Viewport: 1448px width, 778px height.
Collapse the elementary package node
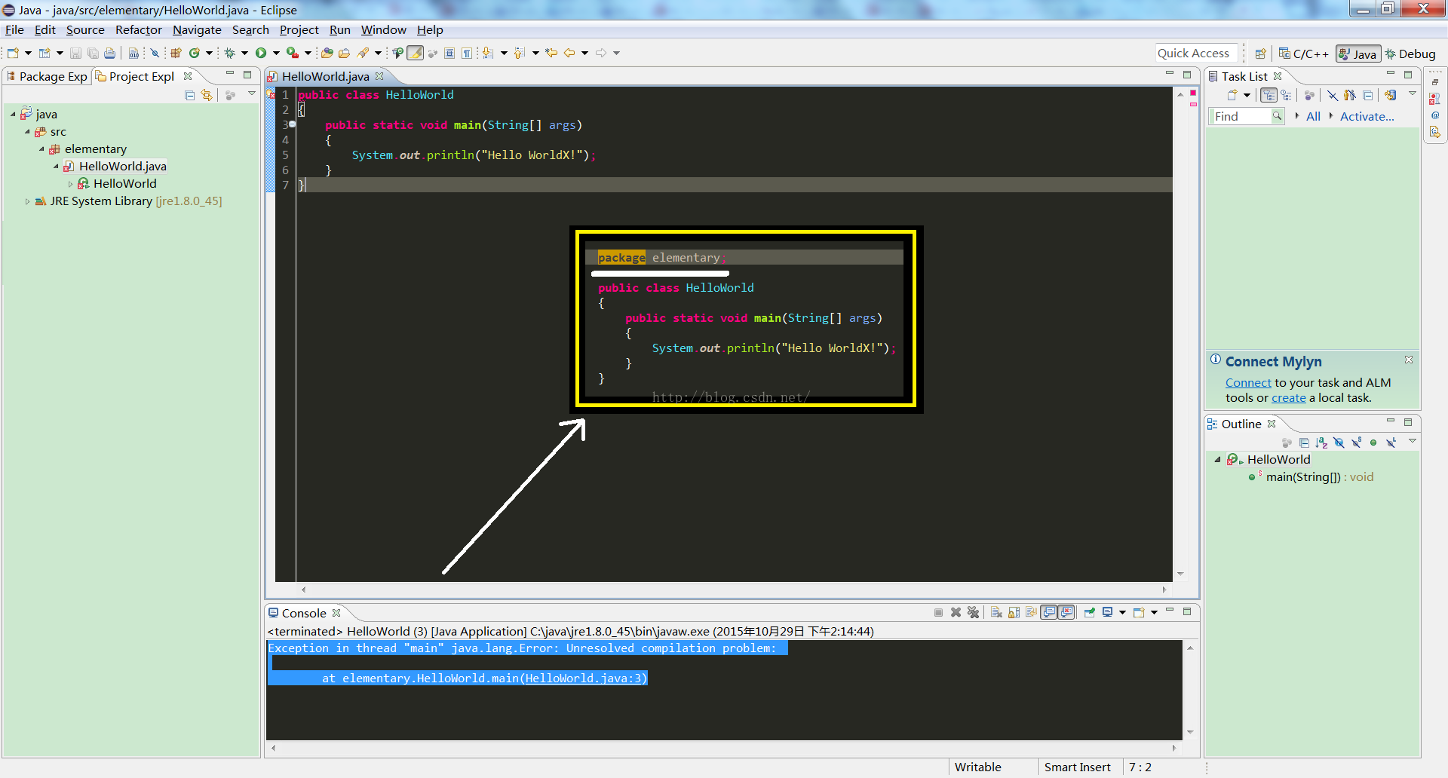41,149
